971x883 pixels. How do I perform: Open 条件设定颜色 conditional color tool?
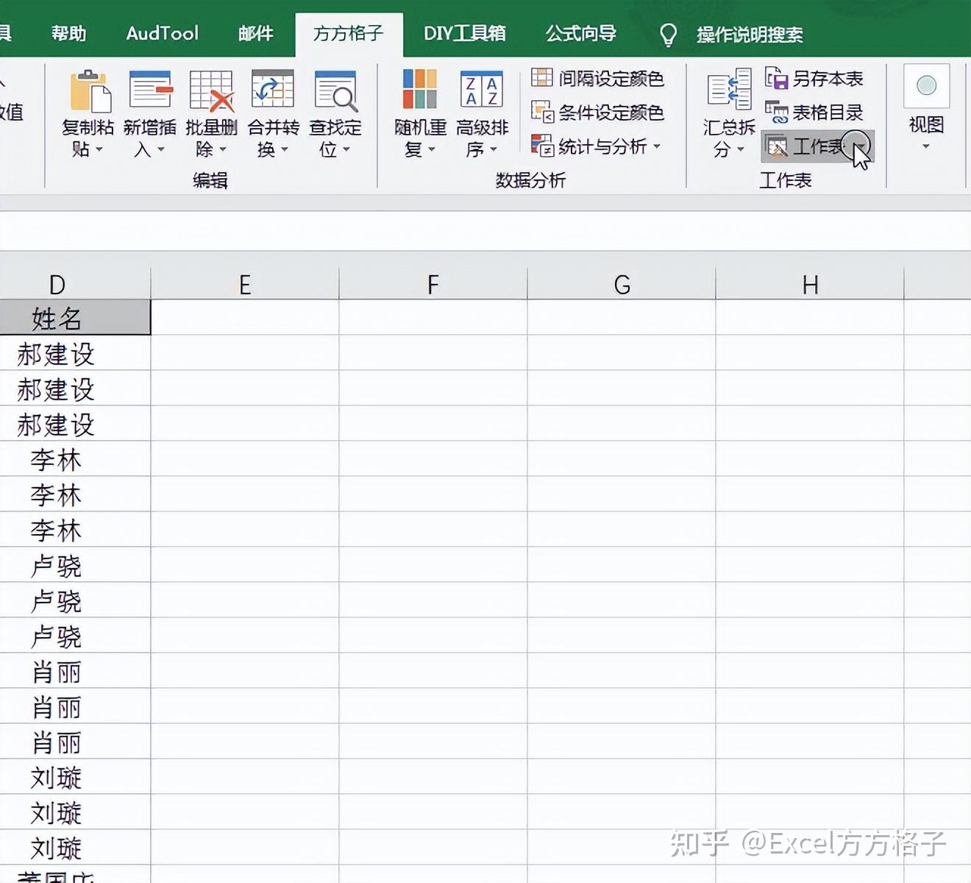click(598, 113)
